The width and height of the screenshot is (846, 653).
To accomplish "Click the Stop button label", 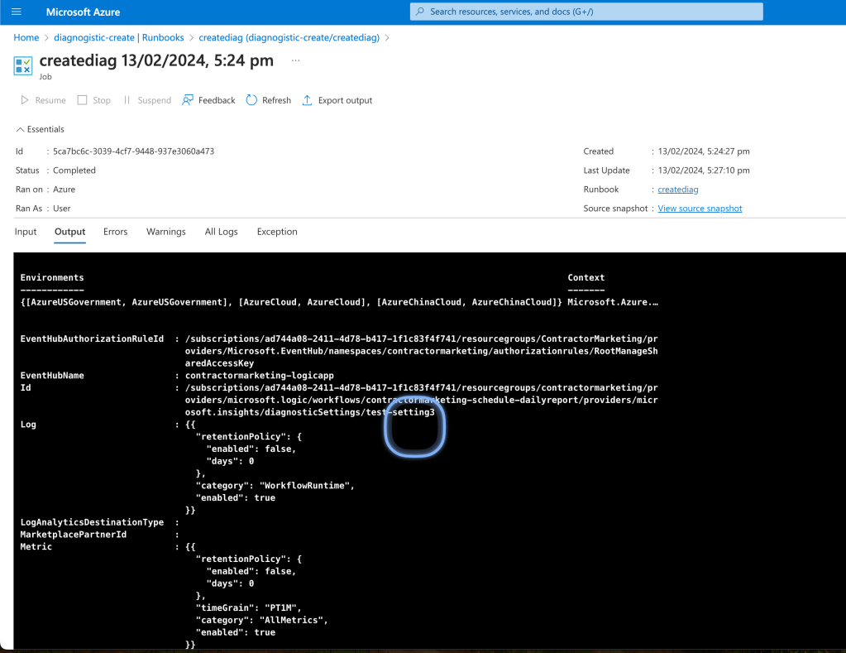I will pos(102,100).
